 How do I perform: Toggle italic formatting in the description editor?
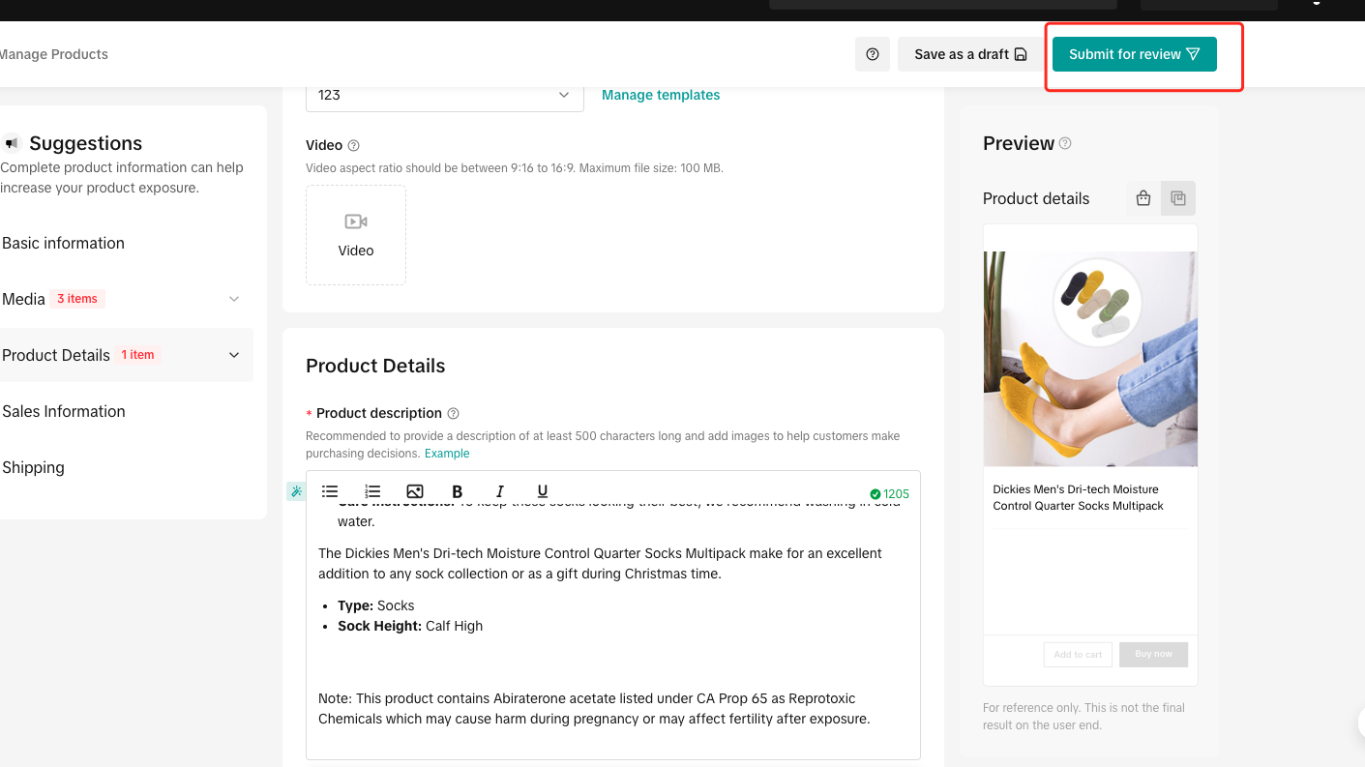(500, 491)
